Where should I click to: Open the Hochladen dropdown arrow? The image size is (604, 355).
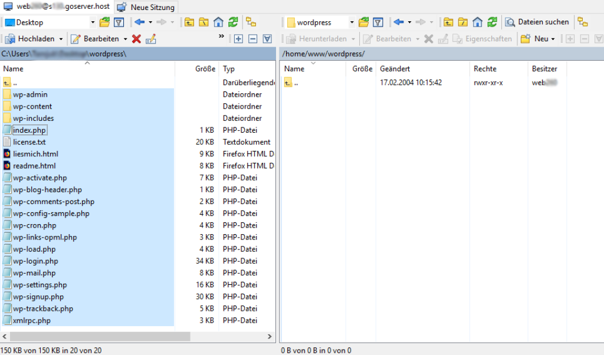click(x=60, y=39)
